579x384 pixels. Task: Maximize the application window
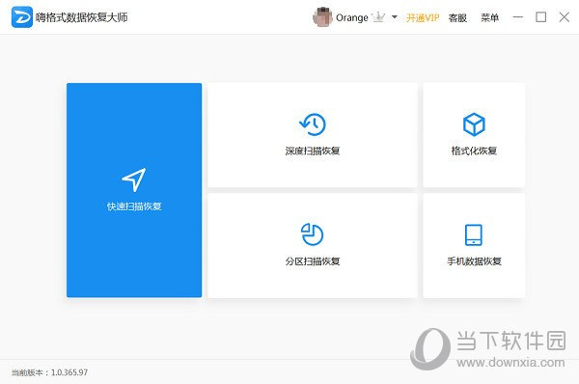[541, 17]
